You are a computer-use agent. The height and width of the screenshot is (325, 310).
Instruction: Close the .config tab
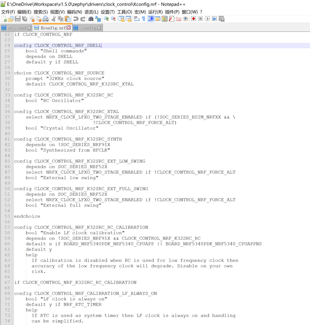point(99,28)
